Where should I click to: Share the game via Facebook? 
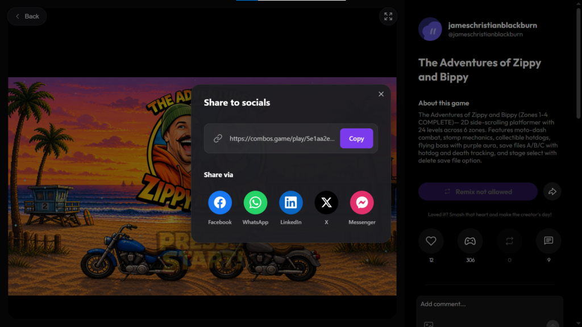[220, 203]
